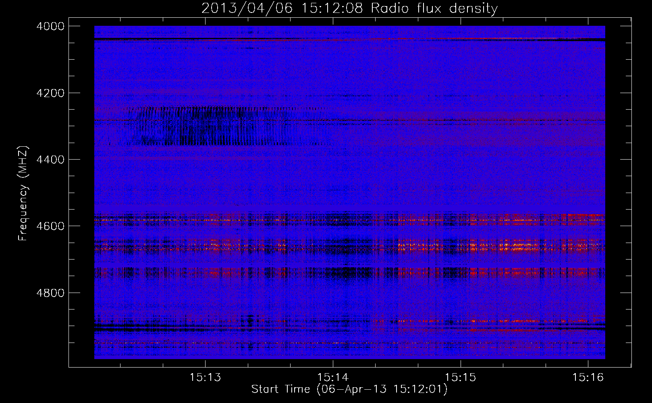The height and width of the screenshot is (403, 652).
Task: Click the 15:15 time axis label
Action: pos(460,377)
